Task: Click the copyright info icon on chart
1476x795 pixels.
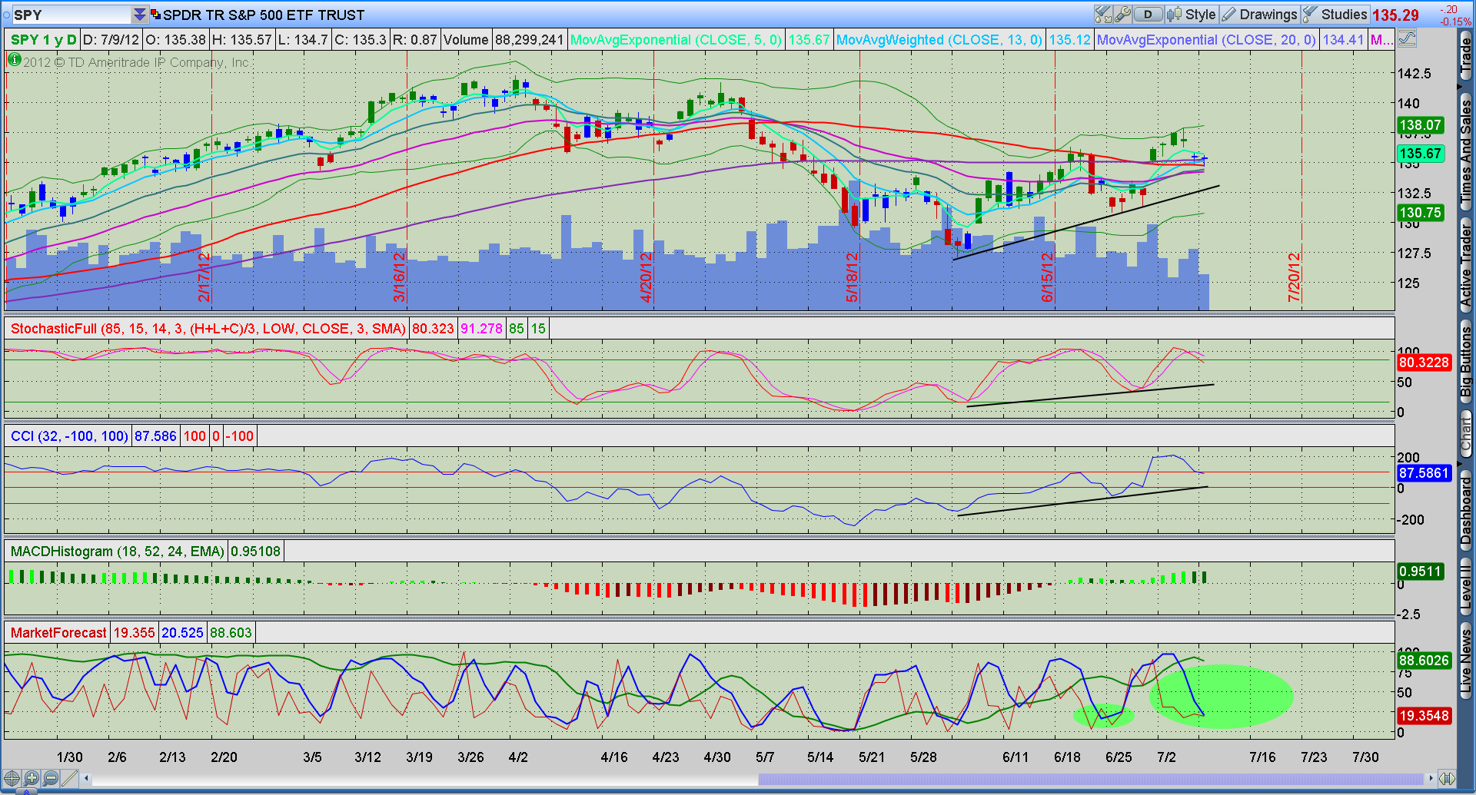Action: [x=14, y=59]
